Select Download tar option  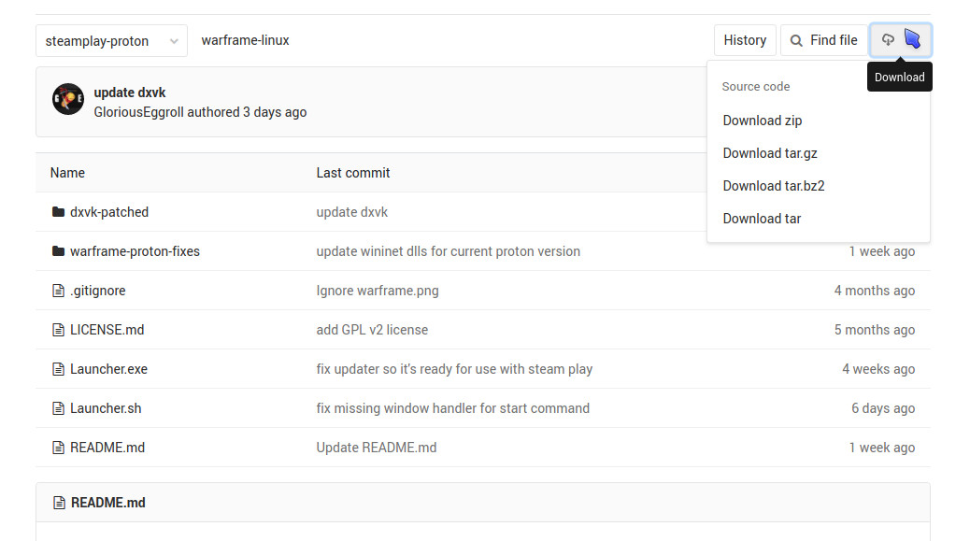762,219
